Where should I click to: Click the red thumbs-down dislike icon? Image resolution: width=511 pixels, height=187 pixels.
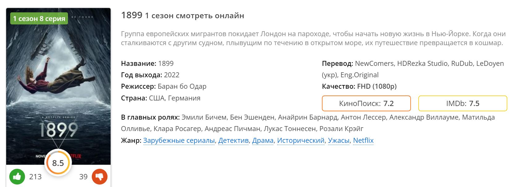click(x=99, y=176)
